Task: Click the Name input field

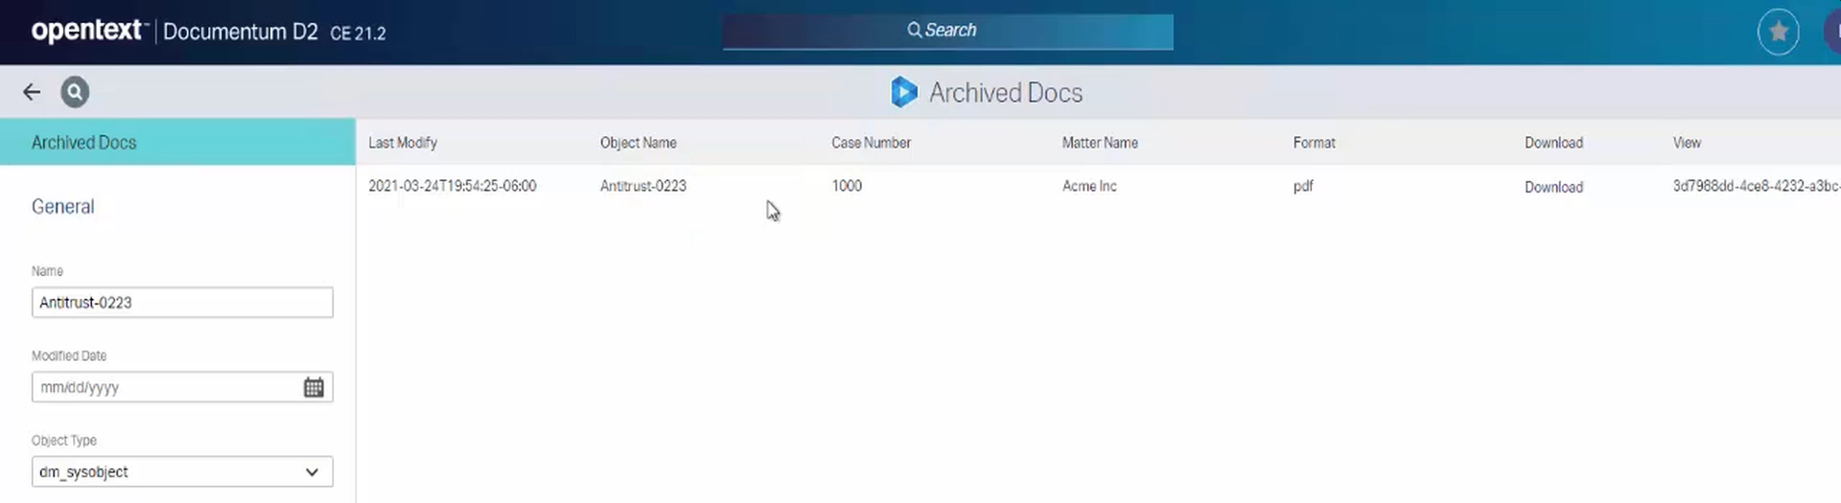Action: [x=181, y=303]
